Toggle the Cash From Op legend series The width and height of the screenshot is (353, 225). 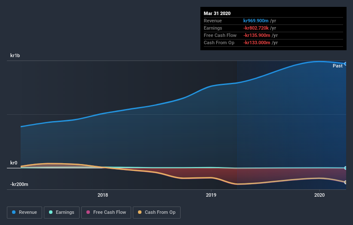point(157,213)
